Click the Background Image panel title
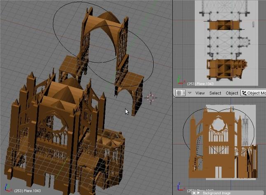The height and width of the screenshot is (195, 266). [217, 193]
